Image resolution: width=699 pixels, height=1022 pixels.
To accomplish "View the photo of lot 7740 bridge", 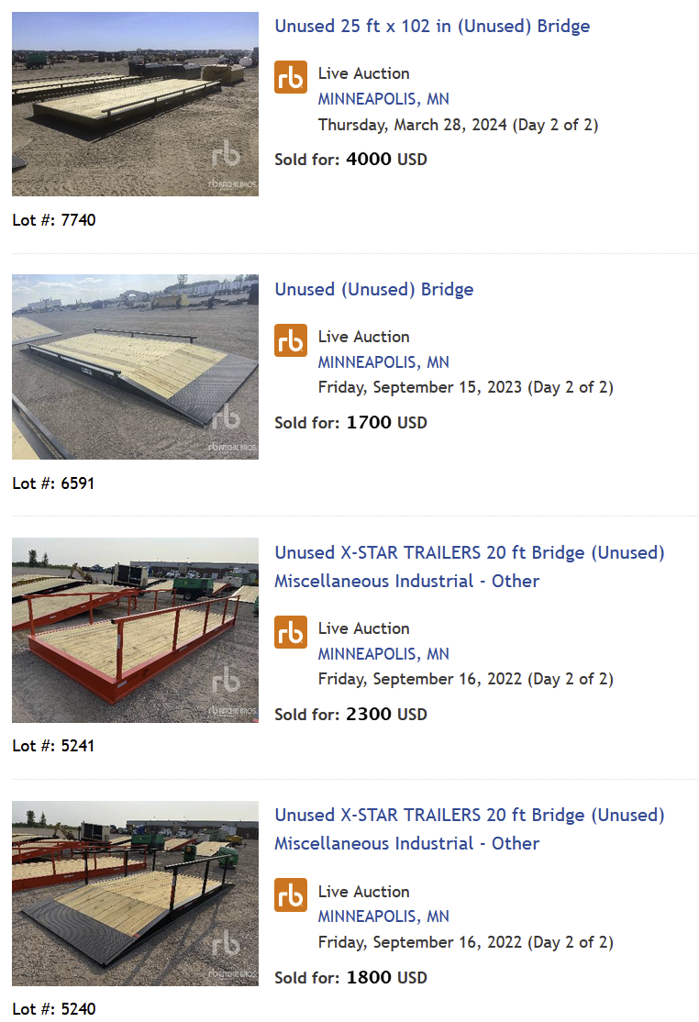I will coord(135,104).
